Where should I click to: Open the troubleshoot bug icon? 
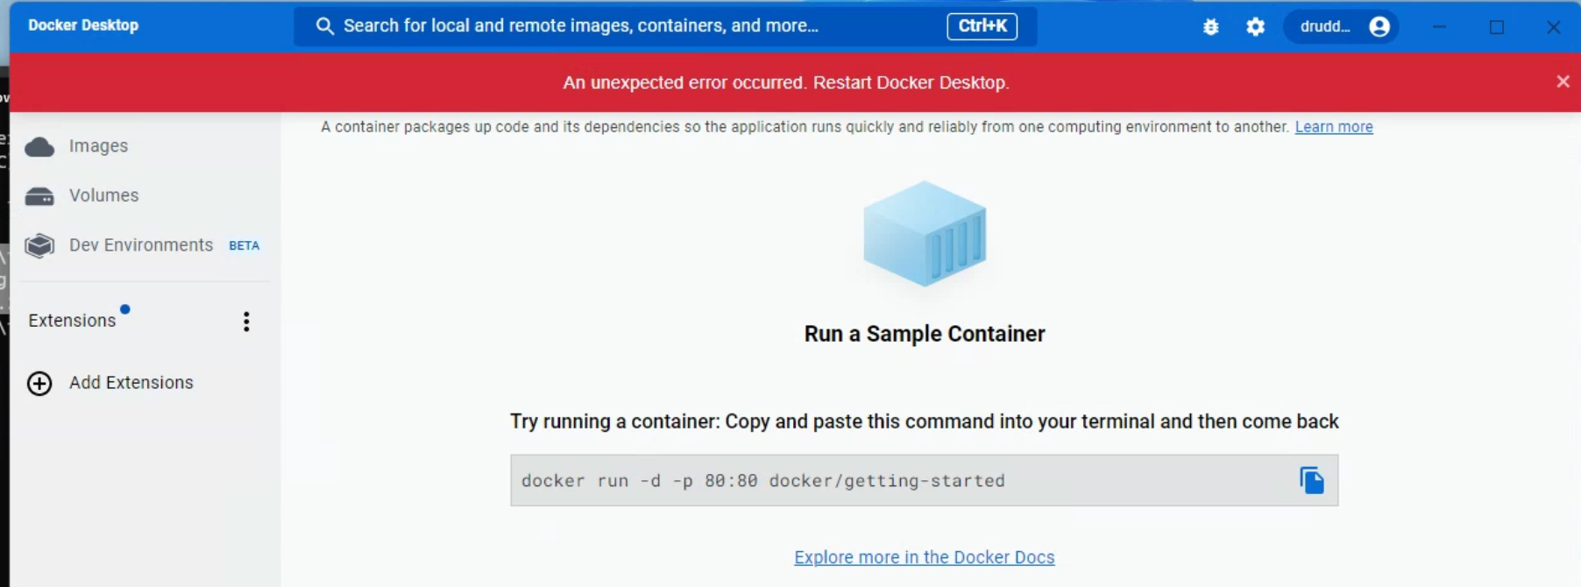[1211, 26]
